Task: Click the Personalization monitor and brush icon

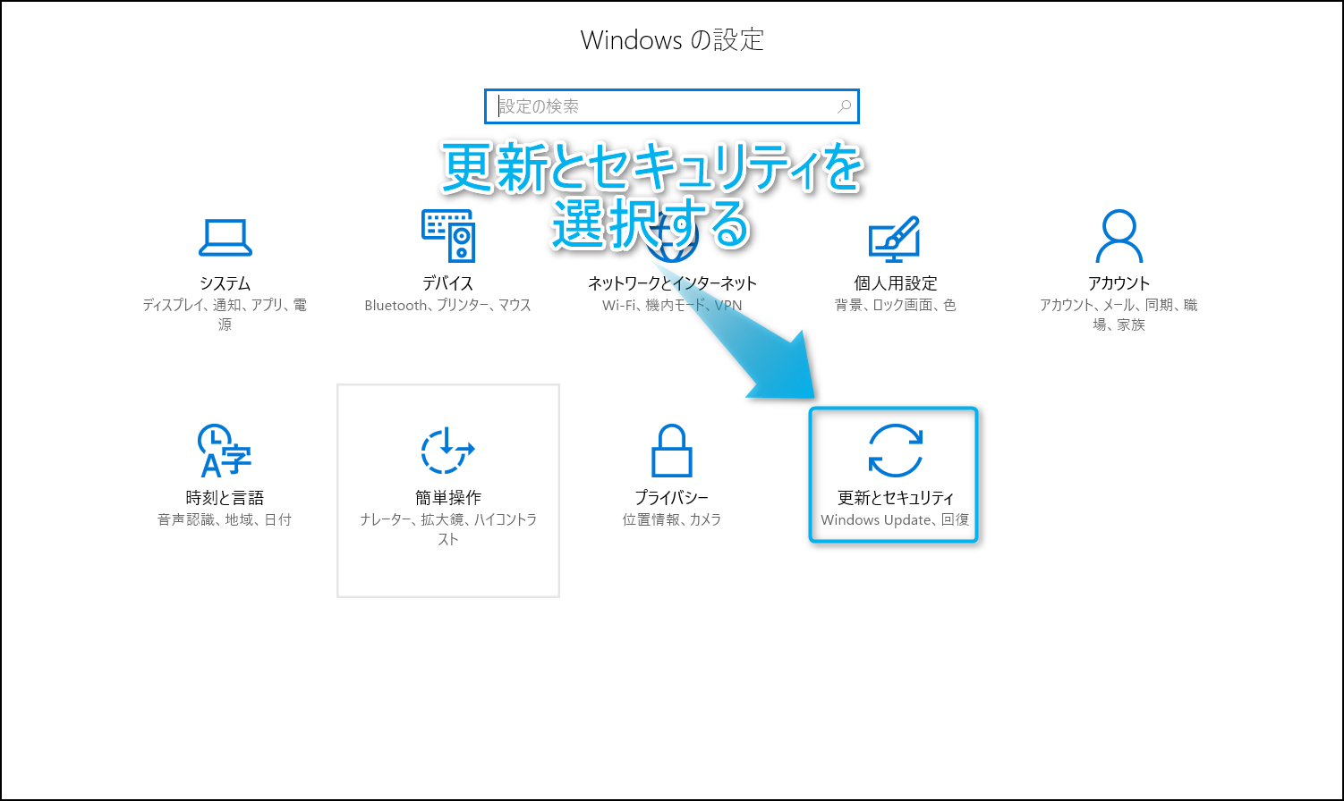Action: (x=894, y=238)
